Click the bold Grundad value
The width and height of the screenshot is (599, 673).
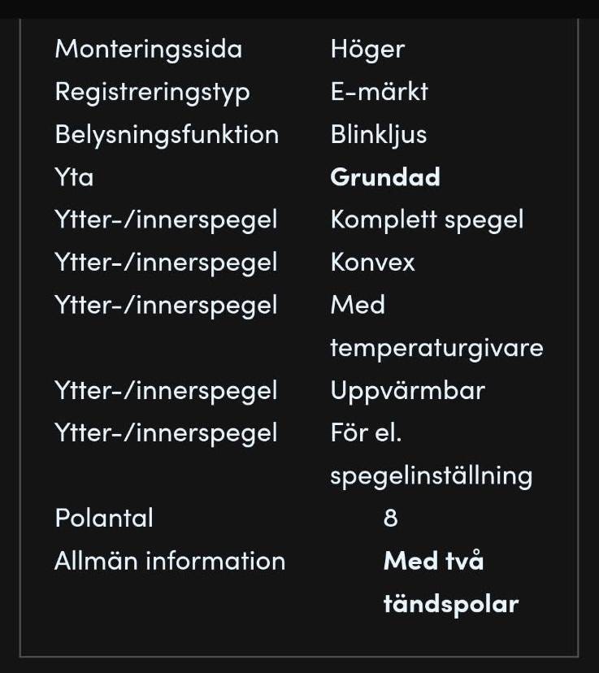[x=385, y=177]
